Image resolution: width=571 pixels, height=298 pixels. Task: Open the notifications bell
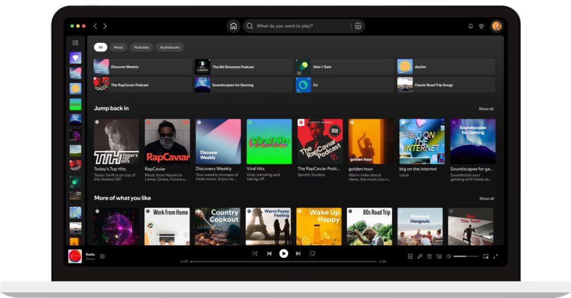coord(470,26)
